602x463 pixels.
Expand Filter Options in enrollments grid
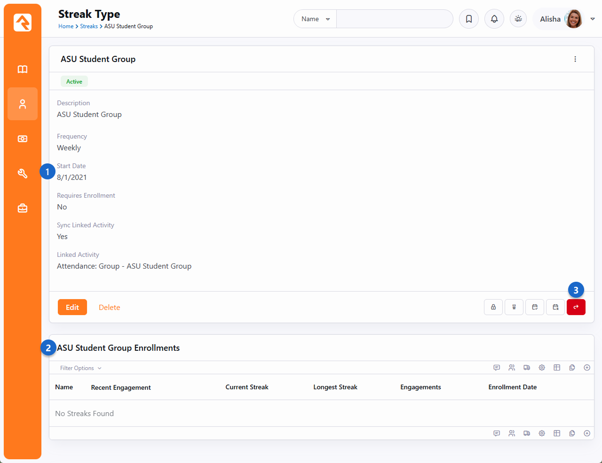point(80,368)
